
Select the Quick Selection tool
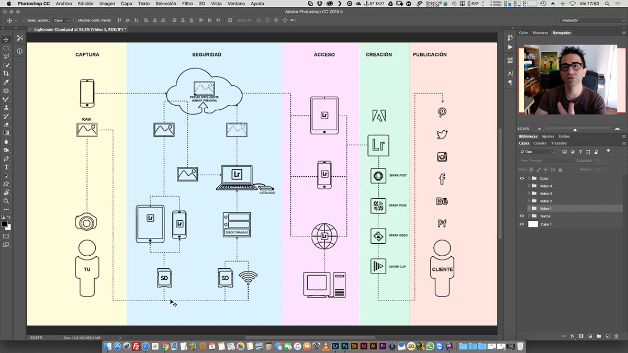tap(6, 65)
